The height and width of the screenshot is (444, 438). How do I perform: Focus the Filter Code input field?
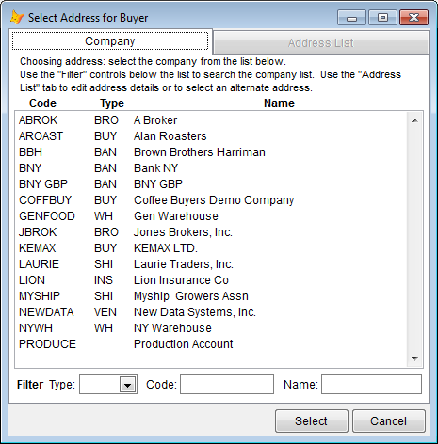click(x=227, y=385)
